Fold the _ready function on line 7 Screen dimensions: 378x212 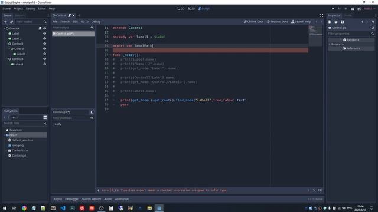pos(110,55)
